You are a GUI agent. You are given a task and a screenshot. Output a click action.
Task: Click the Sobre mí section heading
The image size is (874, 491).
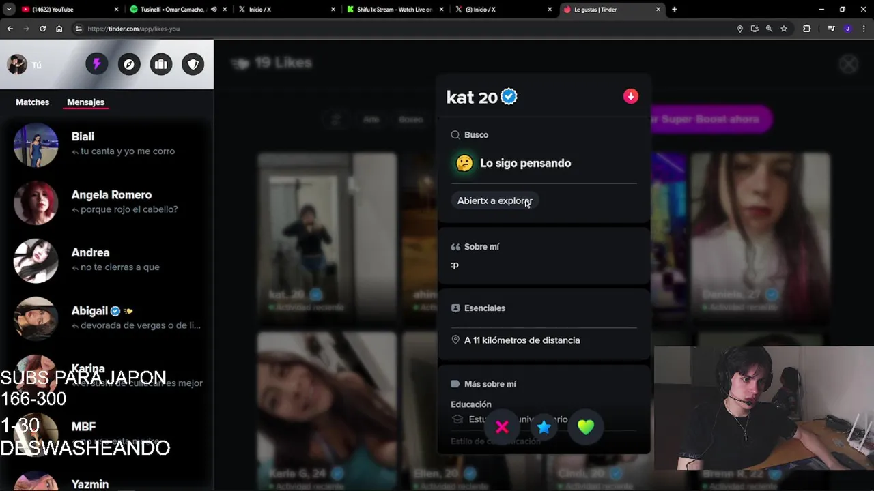coord(481,247)
